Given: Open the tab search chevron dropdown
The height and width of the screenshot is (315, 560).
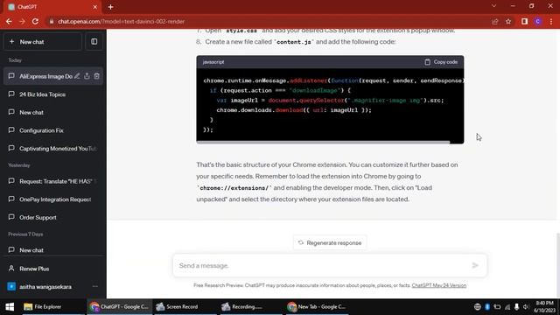Looking at the screenshot, I should 493,6.
